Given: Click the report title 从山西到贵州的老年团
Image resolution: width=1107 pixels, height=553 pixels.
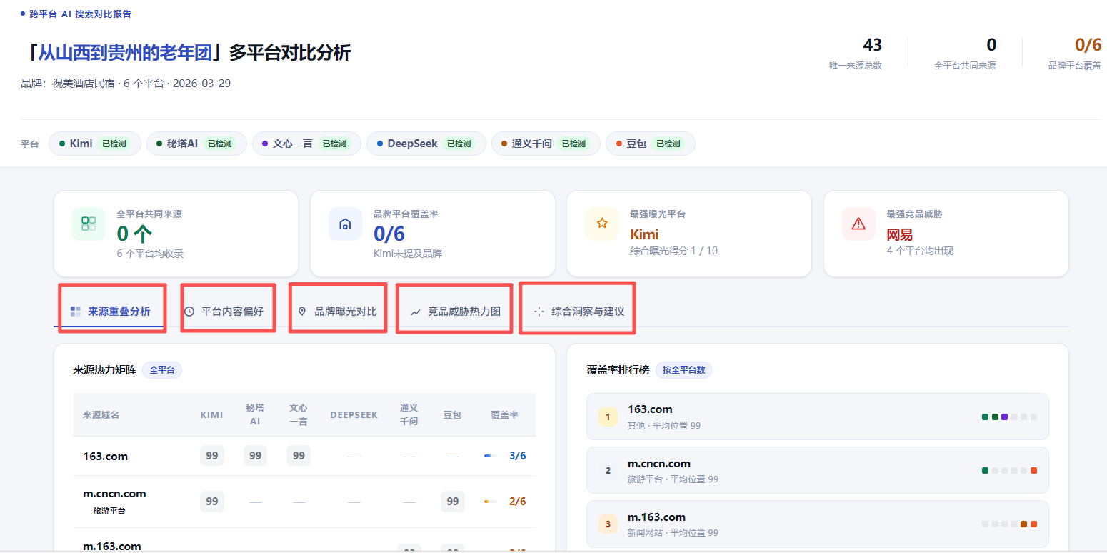Looking at the screenshot, I should pyautogui.click(x=126, y=53).
